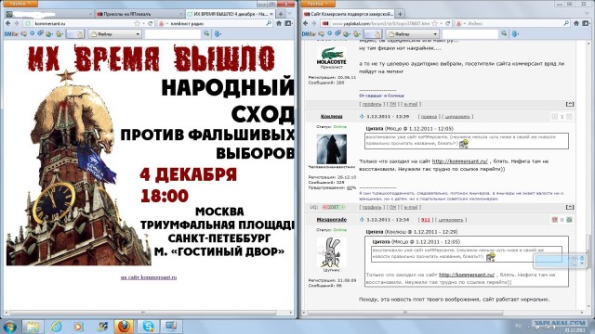595x334 pixels.
Task: Open the Firefox menu button in left window
Action: (x=21, y=4)
